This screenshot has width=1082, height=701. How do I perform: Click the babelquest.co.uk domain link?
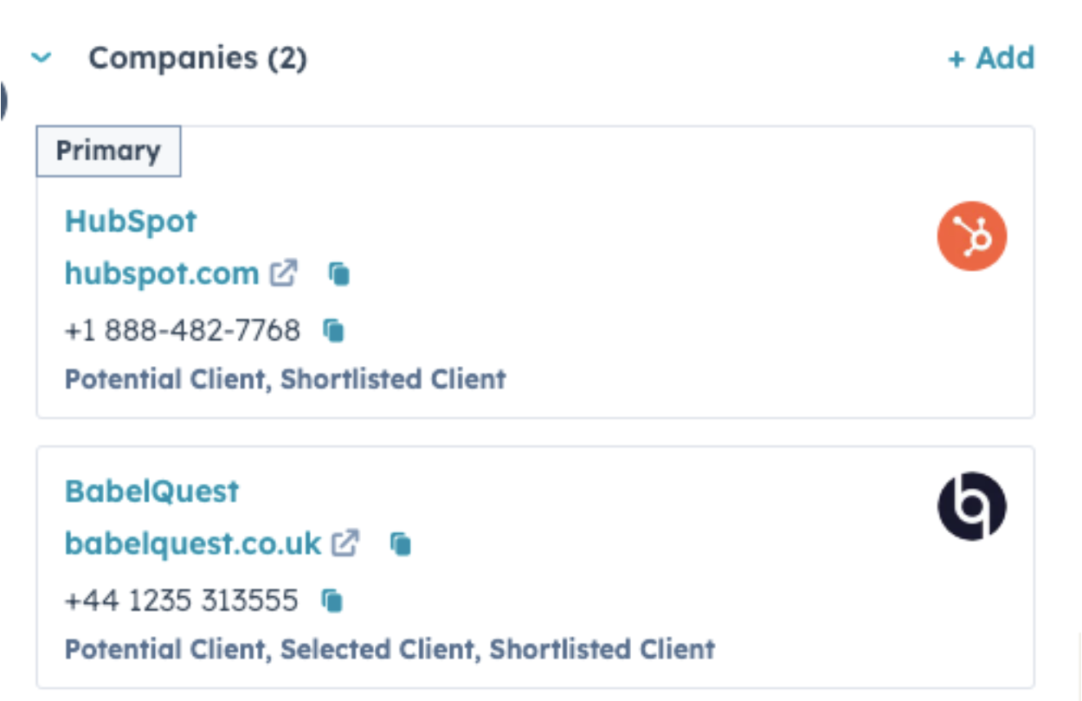coord(192,543)
